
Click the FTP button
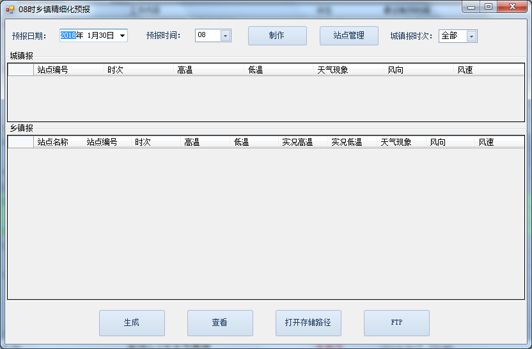[x=396, y=323]
